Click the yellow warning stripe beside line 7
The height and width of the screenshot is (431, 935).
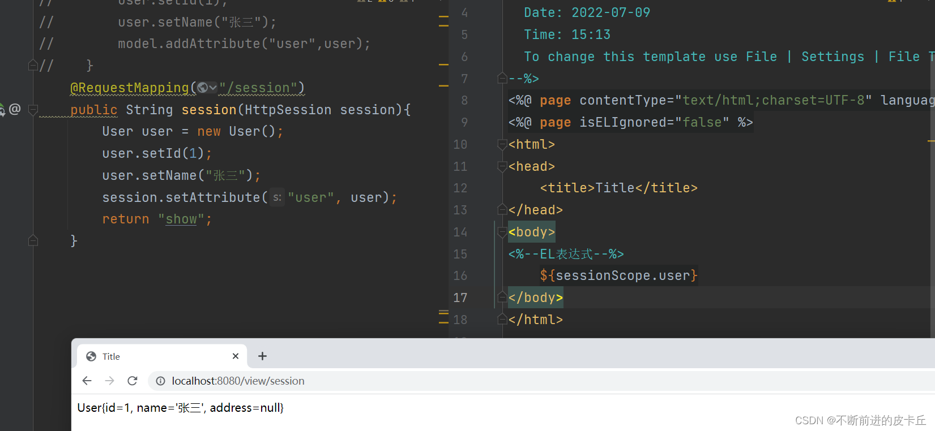click(443, 85)
